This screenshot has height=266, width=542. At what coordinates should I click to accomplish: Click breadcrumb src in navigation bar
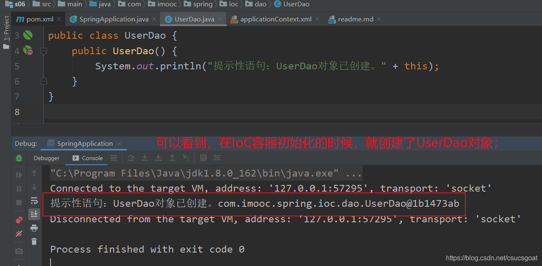(42, 4)
